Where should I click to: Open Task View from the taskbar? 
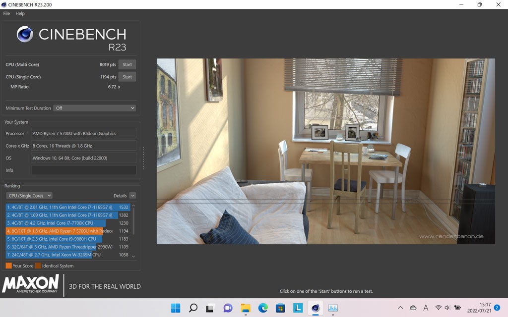pos(210,308)
